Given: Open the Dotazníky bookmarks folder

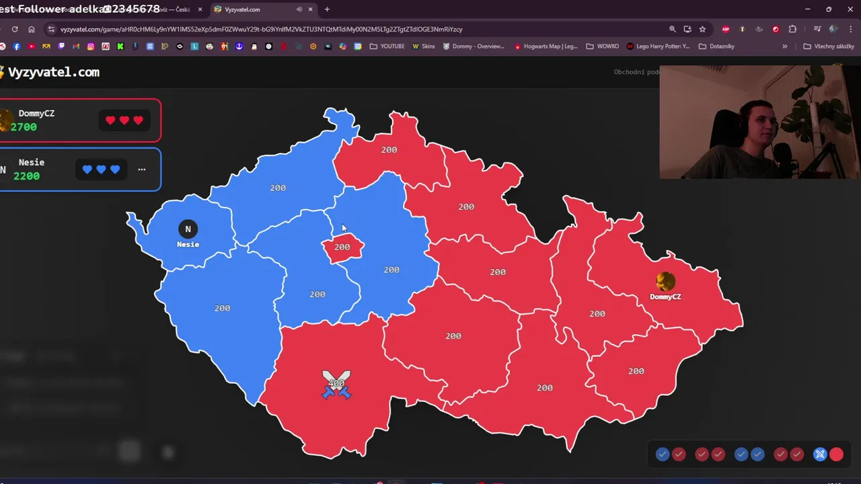Looking at the screenshot, I should point(716,46).
